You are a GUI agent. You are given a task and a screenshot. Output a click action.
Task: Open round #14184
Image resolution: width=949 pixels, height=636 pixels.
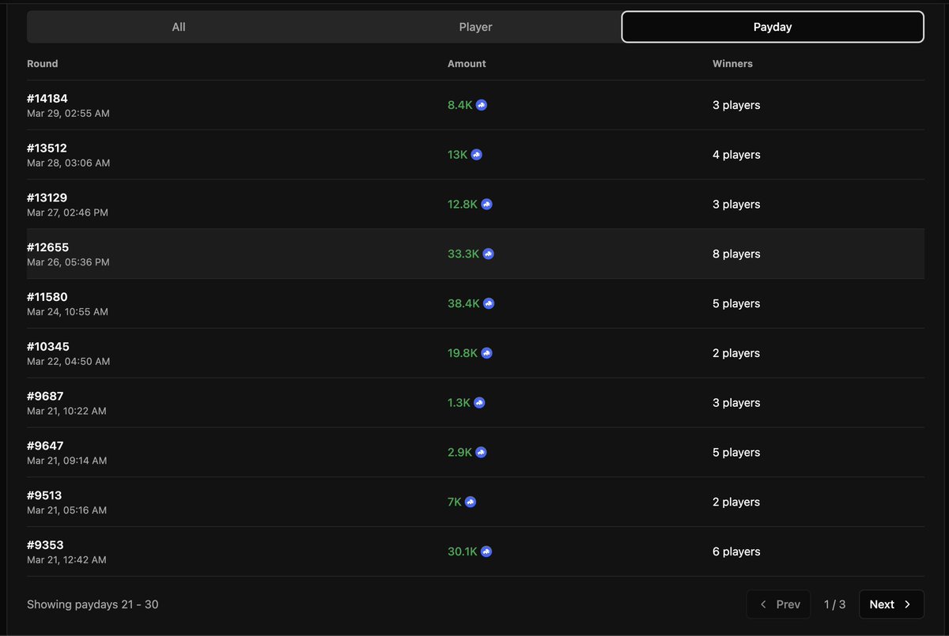[x=47, y=99]
